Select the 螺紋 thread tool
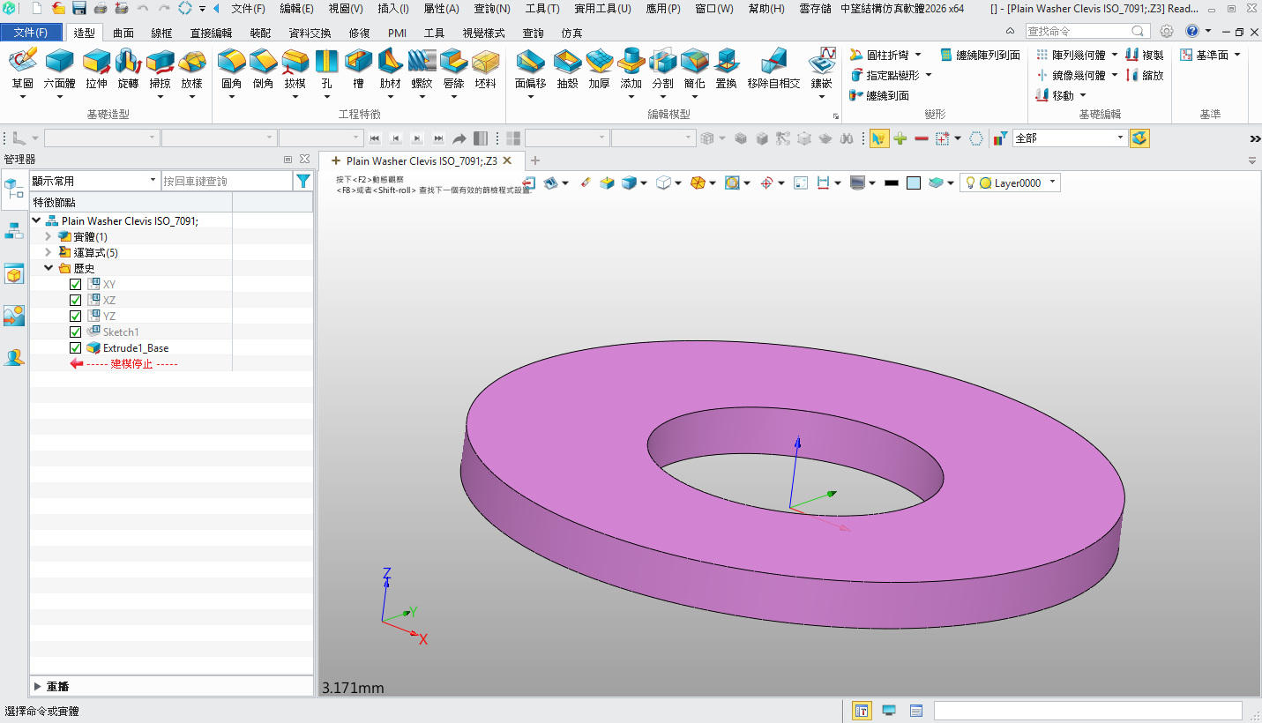Image resolution: width=1262 pixels, height=723 pixels. 422,69
